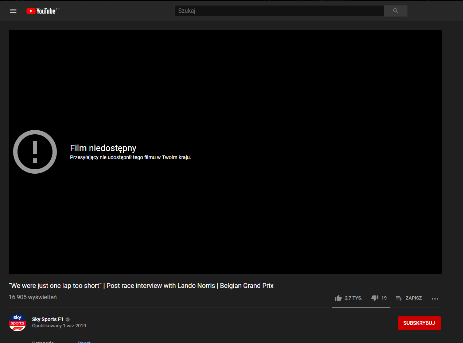Open the Sky Sports F1 channel name link

pyautogui.click(x=47, y=320)
